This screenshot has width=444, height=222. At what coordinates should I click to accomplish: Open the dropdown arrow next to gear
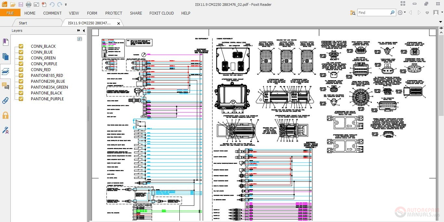pos(405,13)
